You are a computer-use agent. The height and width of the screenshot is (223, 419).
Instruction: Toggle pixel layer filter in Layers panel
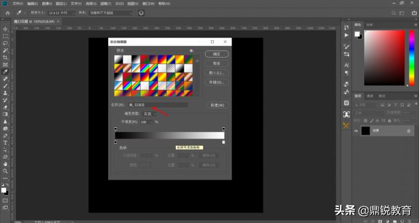383,105
